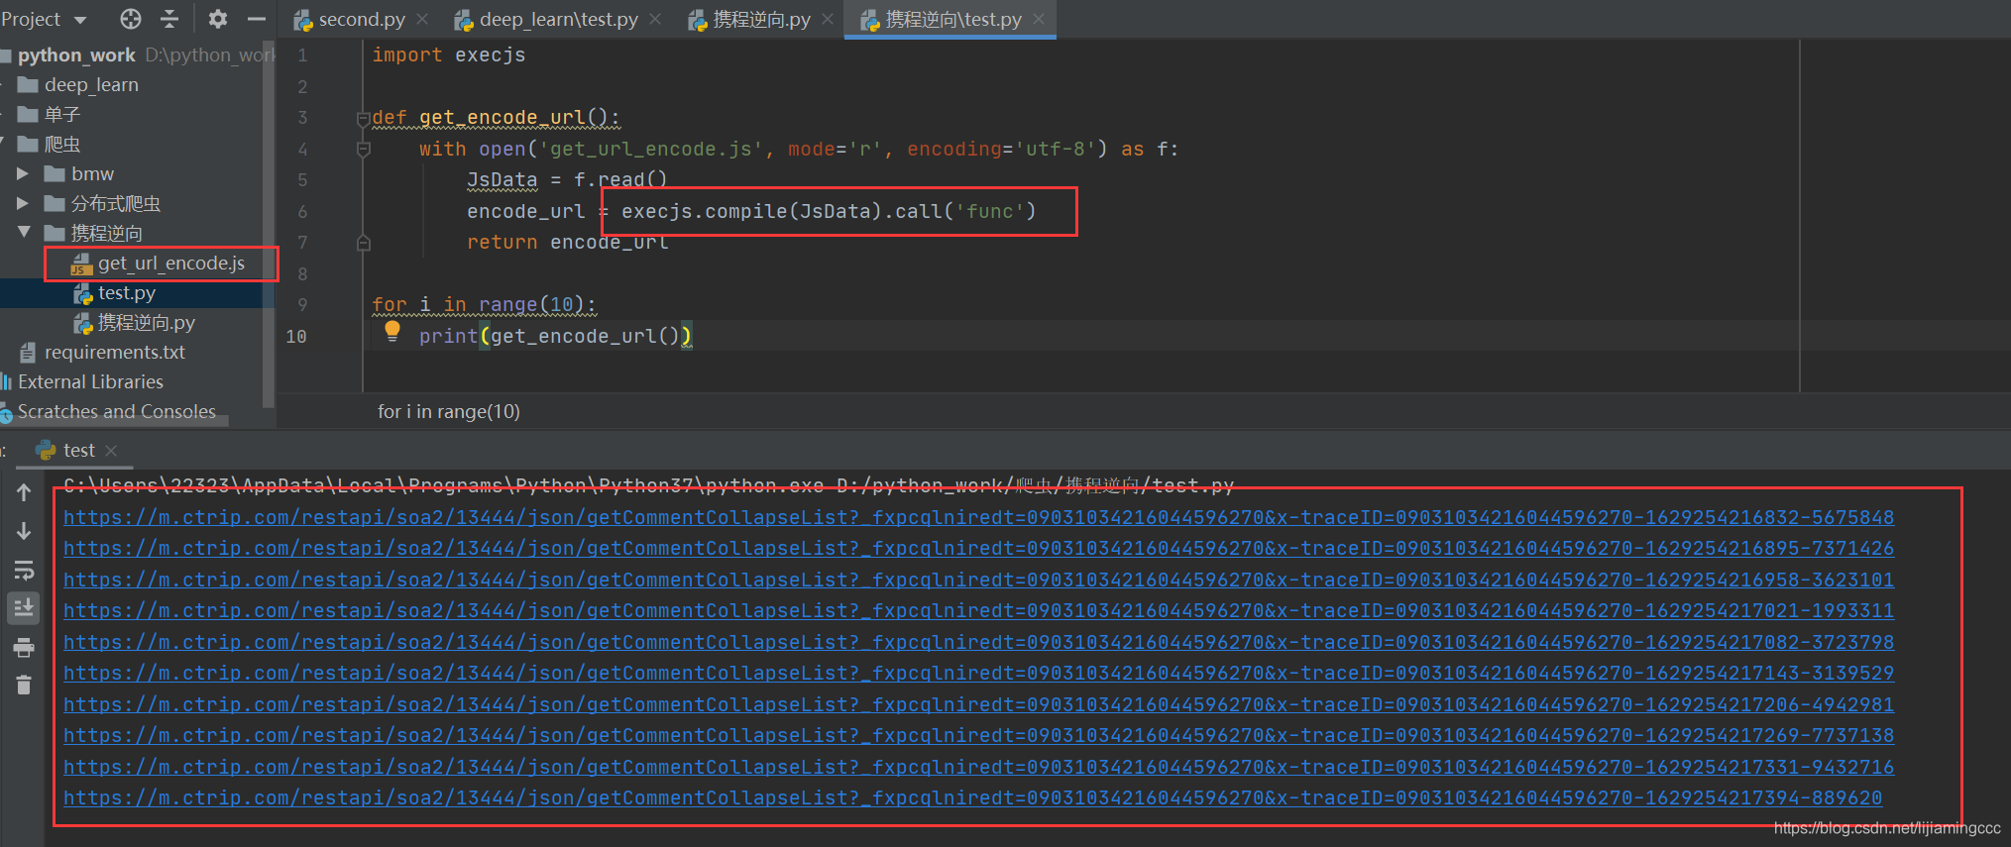Click the get_url_encode.js file icon
Image resolution: width=2011 pixels, height=847 pixels.
[82, 264]
